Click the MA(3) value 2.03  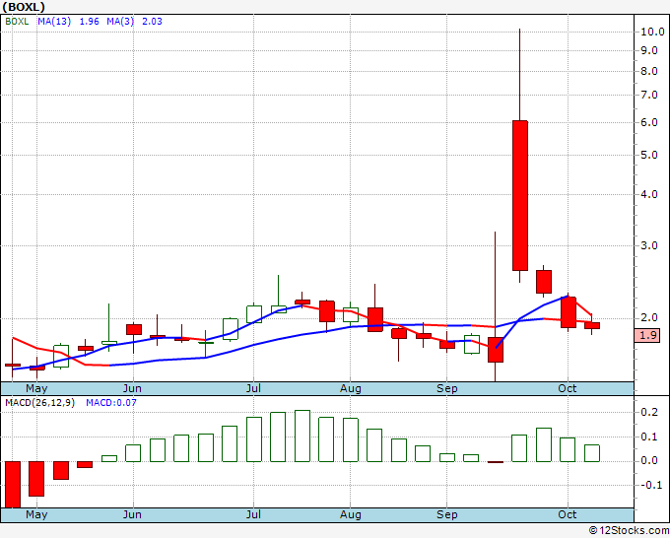(x=152, y=22)
